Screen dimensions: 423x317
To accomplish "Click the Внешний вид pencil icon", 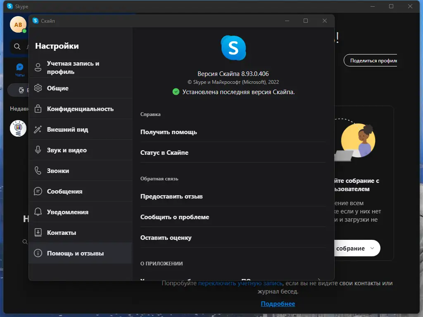I will [x=38, y=129].
